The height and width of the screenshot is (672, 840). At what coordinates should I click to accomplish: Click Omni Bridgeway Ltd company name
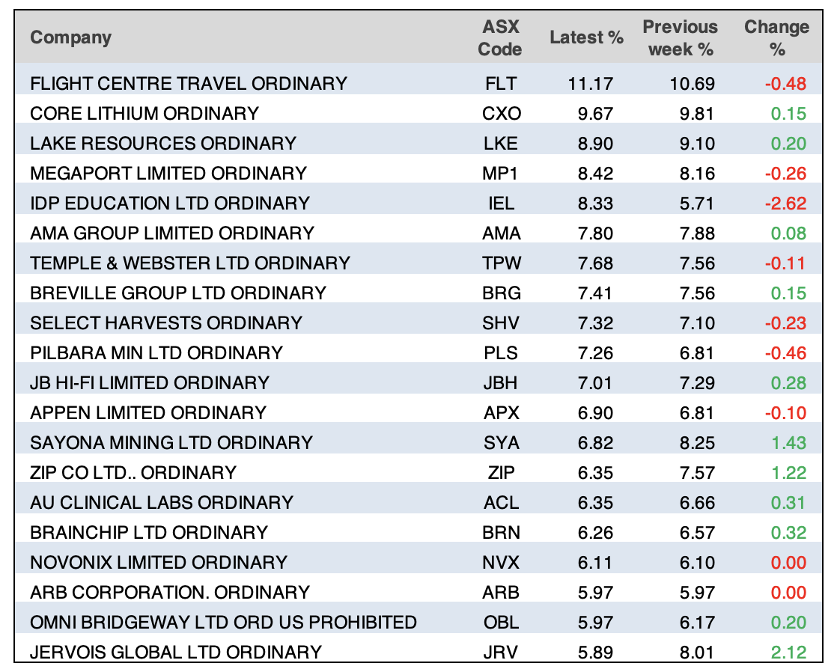pos(223,622)
